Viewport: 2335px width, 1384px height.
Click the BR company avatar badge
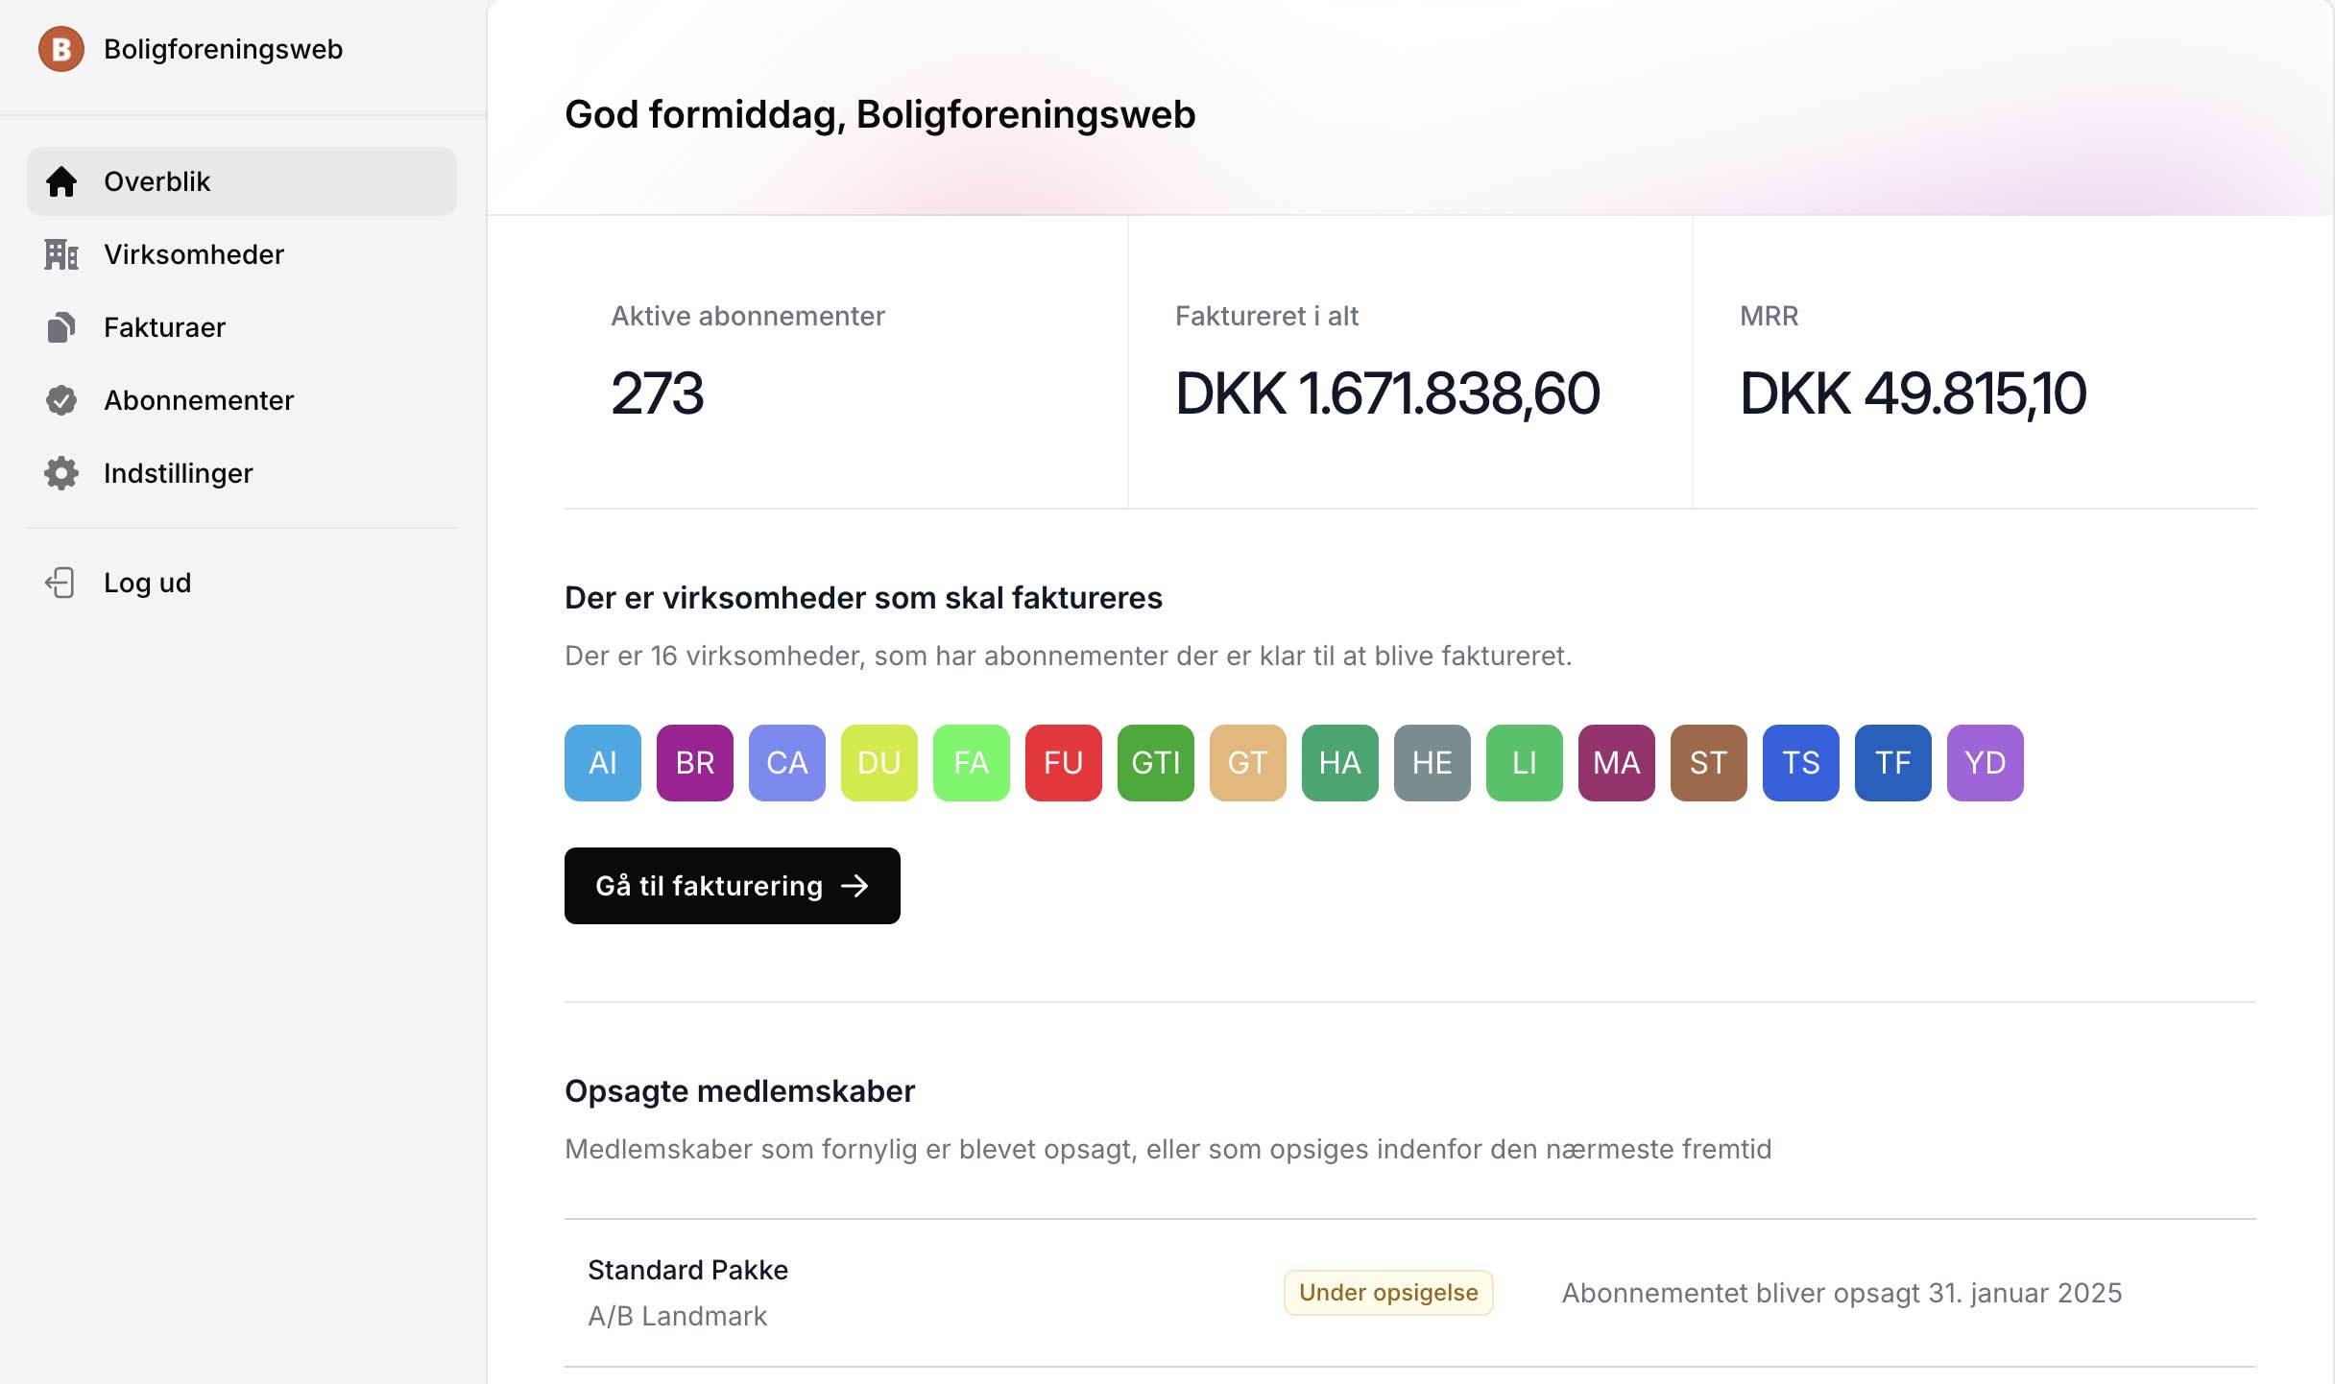pos(694,761)
